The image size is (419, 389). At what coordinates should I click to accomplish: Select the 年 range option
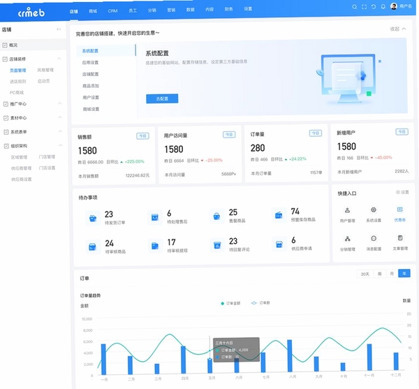[x=404, y=273]
